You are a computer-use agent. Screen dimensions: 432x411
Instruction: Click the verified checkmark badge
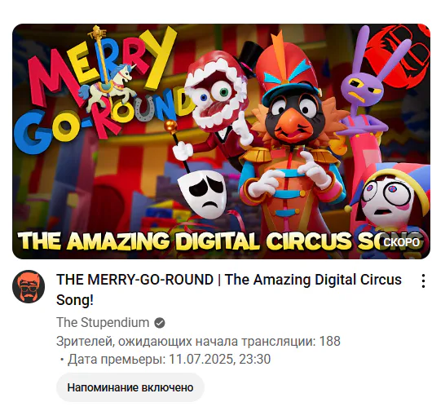point(160,323)
